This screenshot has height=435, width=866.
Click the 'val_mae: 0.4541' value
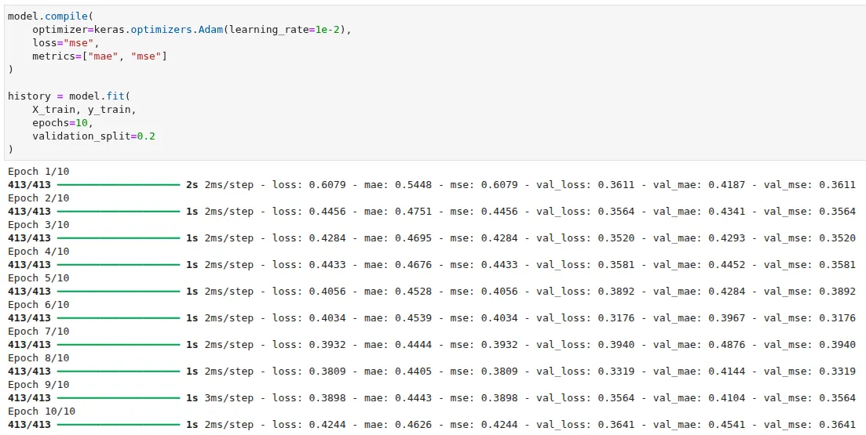700,425
